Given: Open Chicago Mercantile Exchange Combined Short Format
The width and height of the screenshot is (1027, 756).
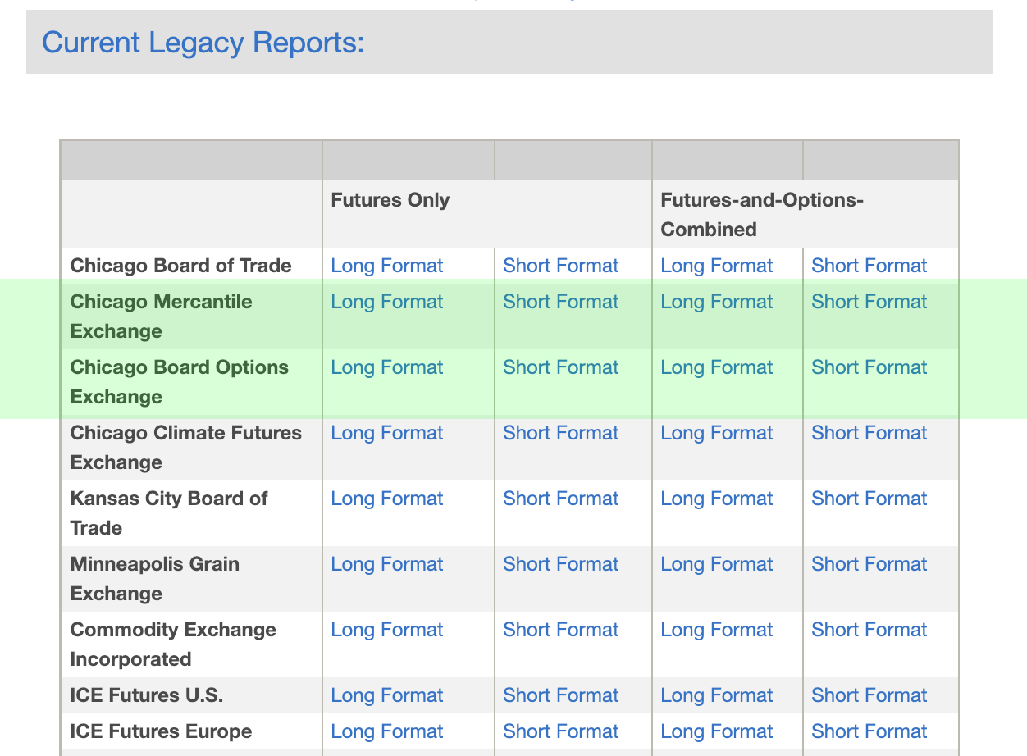Looking at the screenshot, I should [x=869, y=302].
